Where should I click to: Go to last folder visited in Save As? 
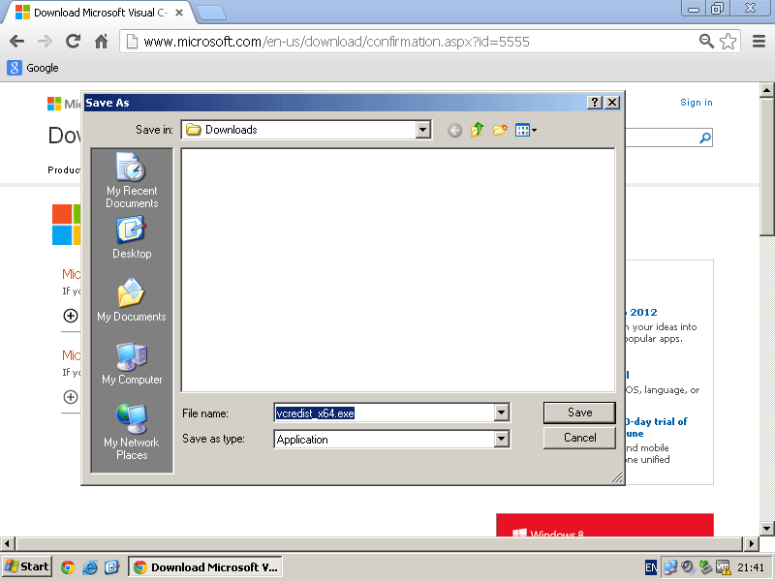click(x=454, y=131)
